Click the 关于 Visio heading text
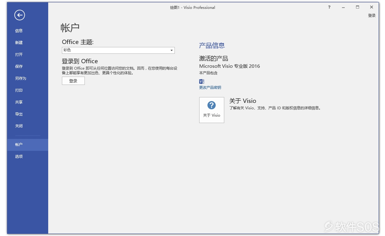Screen dimensions: 385x236 pos(243,101)
